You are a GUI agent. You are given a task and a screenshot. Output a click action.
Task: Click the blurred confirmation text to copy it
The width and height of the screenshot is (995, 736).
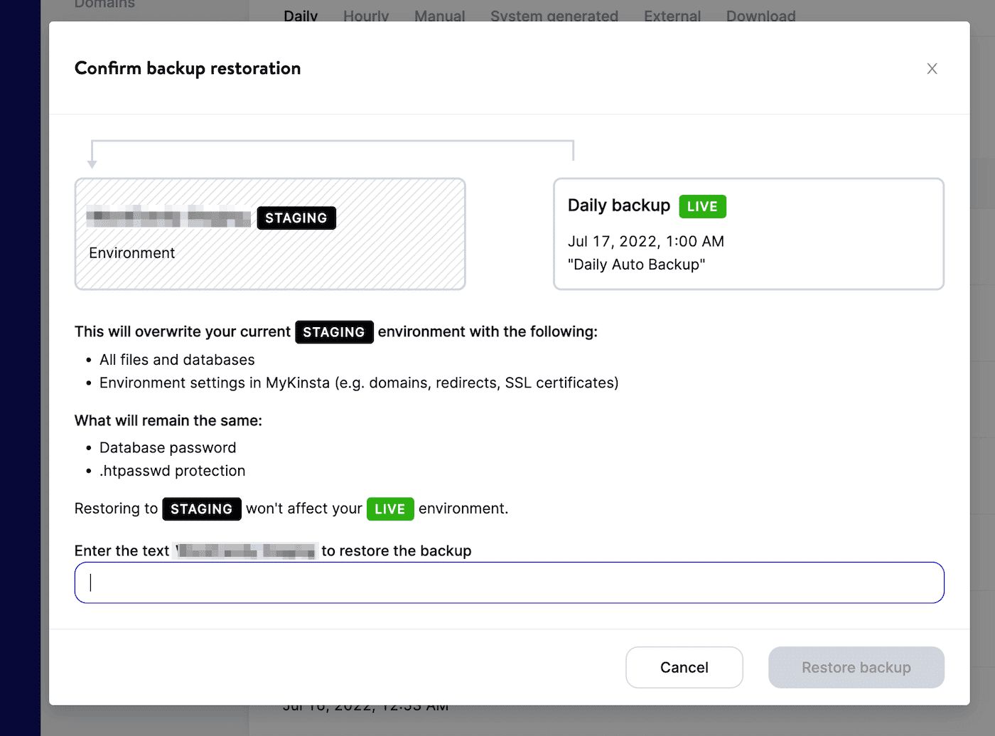245,550
